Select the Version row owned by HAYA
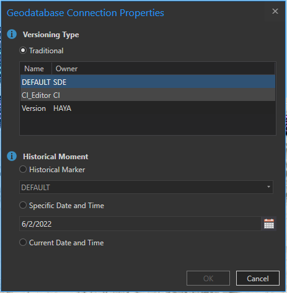The image size is (287, 293). [148, 108]
